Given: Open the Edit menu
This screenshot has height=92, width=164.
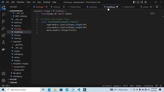Looking at the screenshot, I should coord(13,2).
